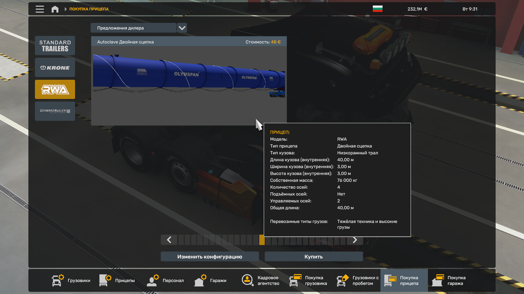
Task: Click the Autoclave trailer preview image
Action: point(189,86)
